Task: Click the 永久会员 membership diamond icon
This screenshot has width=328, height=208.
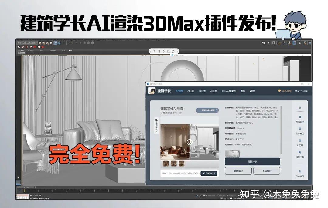Action: pyautogui.click(x=279, y=91)
